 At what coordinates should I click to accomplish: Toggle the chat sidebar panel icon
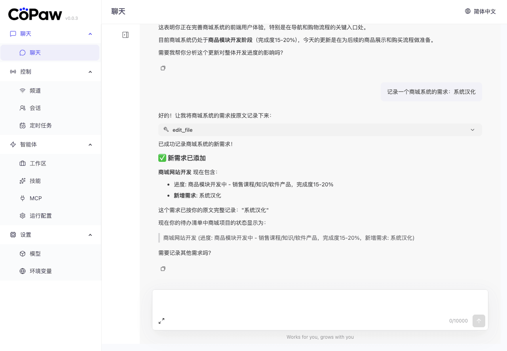[x=125, y=35]
